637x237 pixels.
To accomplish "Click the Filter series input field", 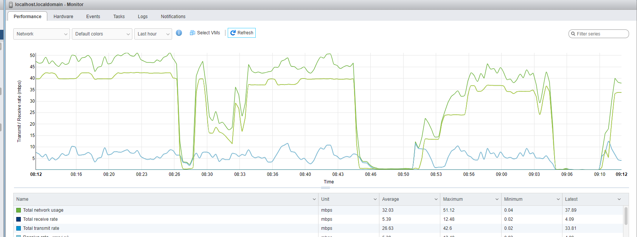I will pyautogui.click(x=599, y=34).
